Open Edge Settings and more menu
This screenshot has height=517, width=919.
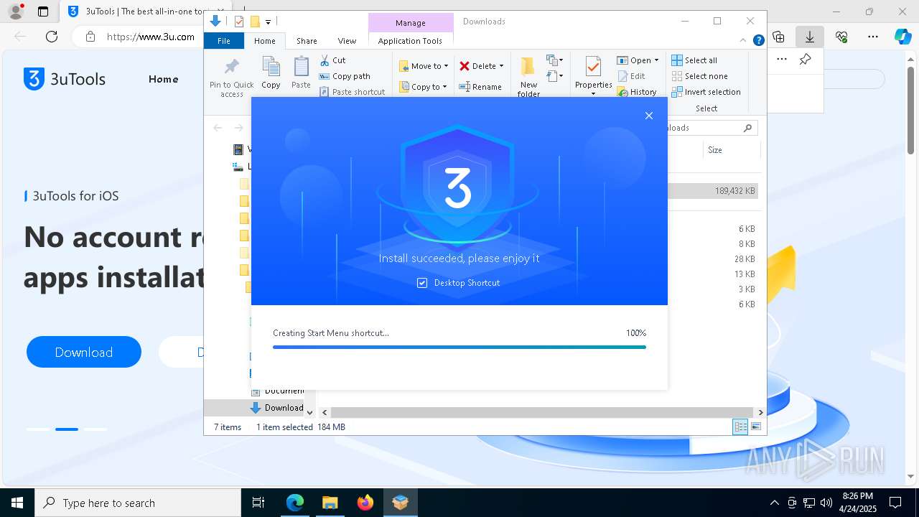(873, 37)
